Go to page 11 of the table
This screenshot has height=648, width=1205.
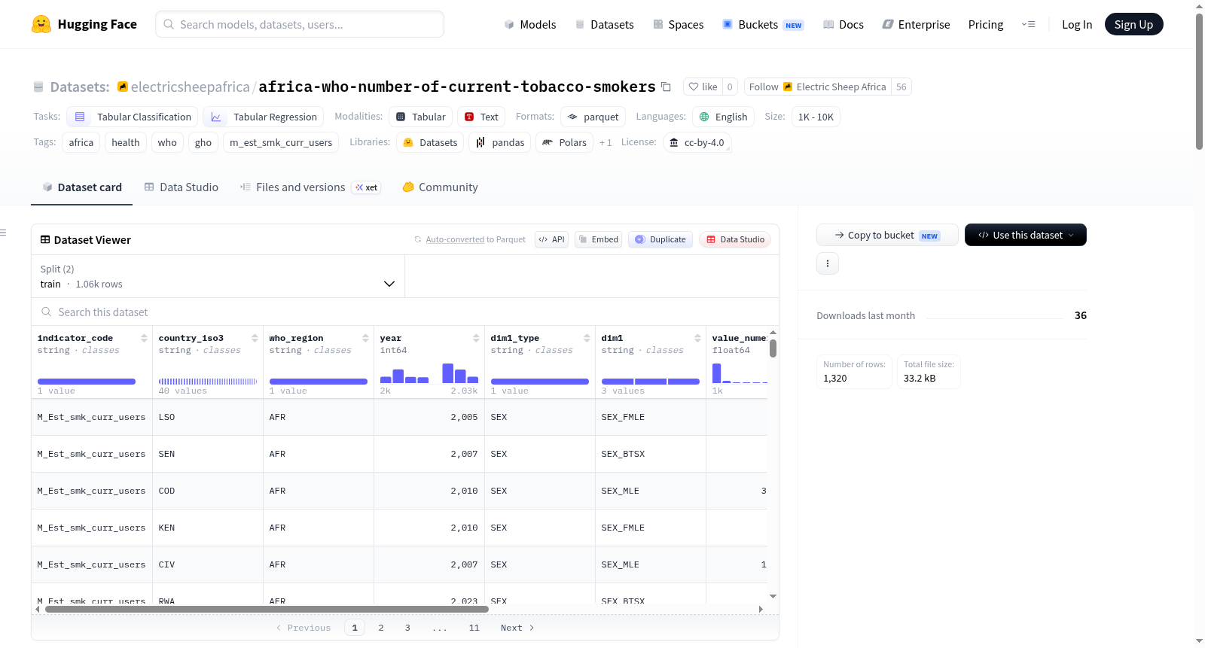coord(474,628)
